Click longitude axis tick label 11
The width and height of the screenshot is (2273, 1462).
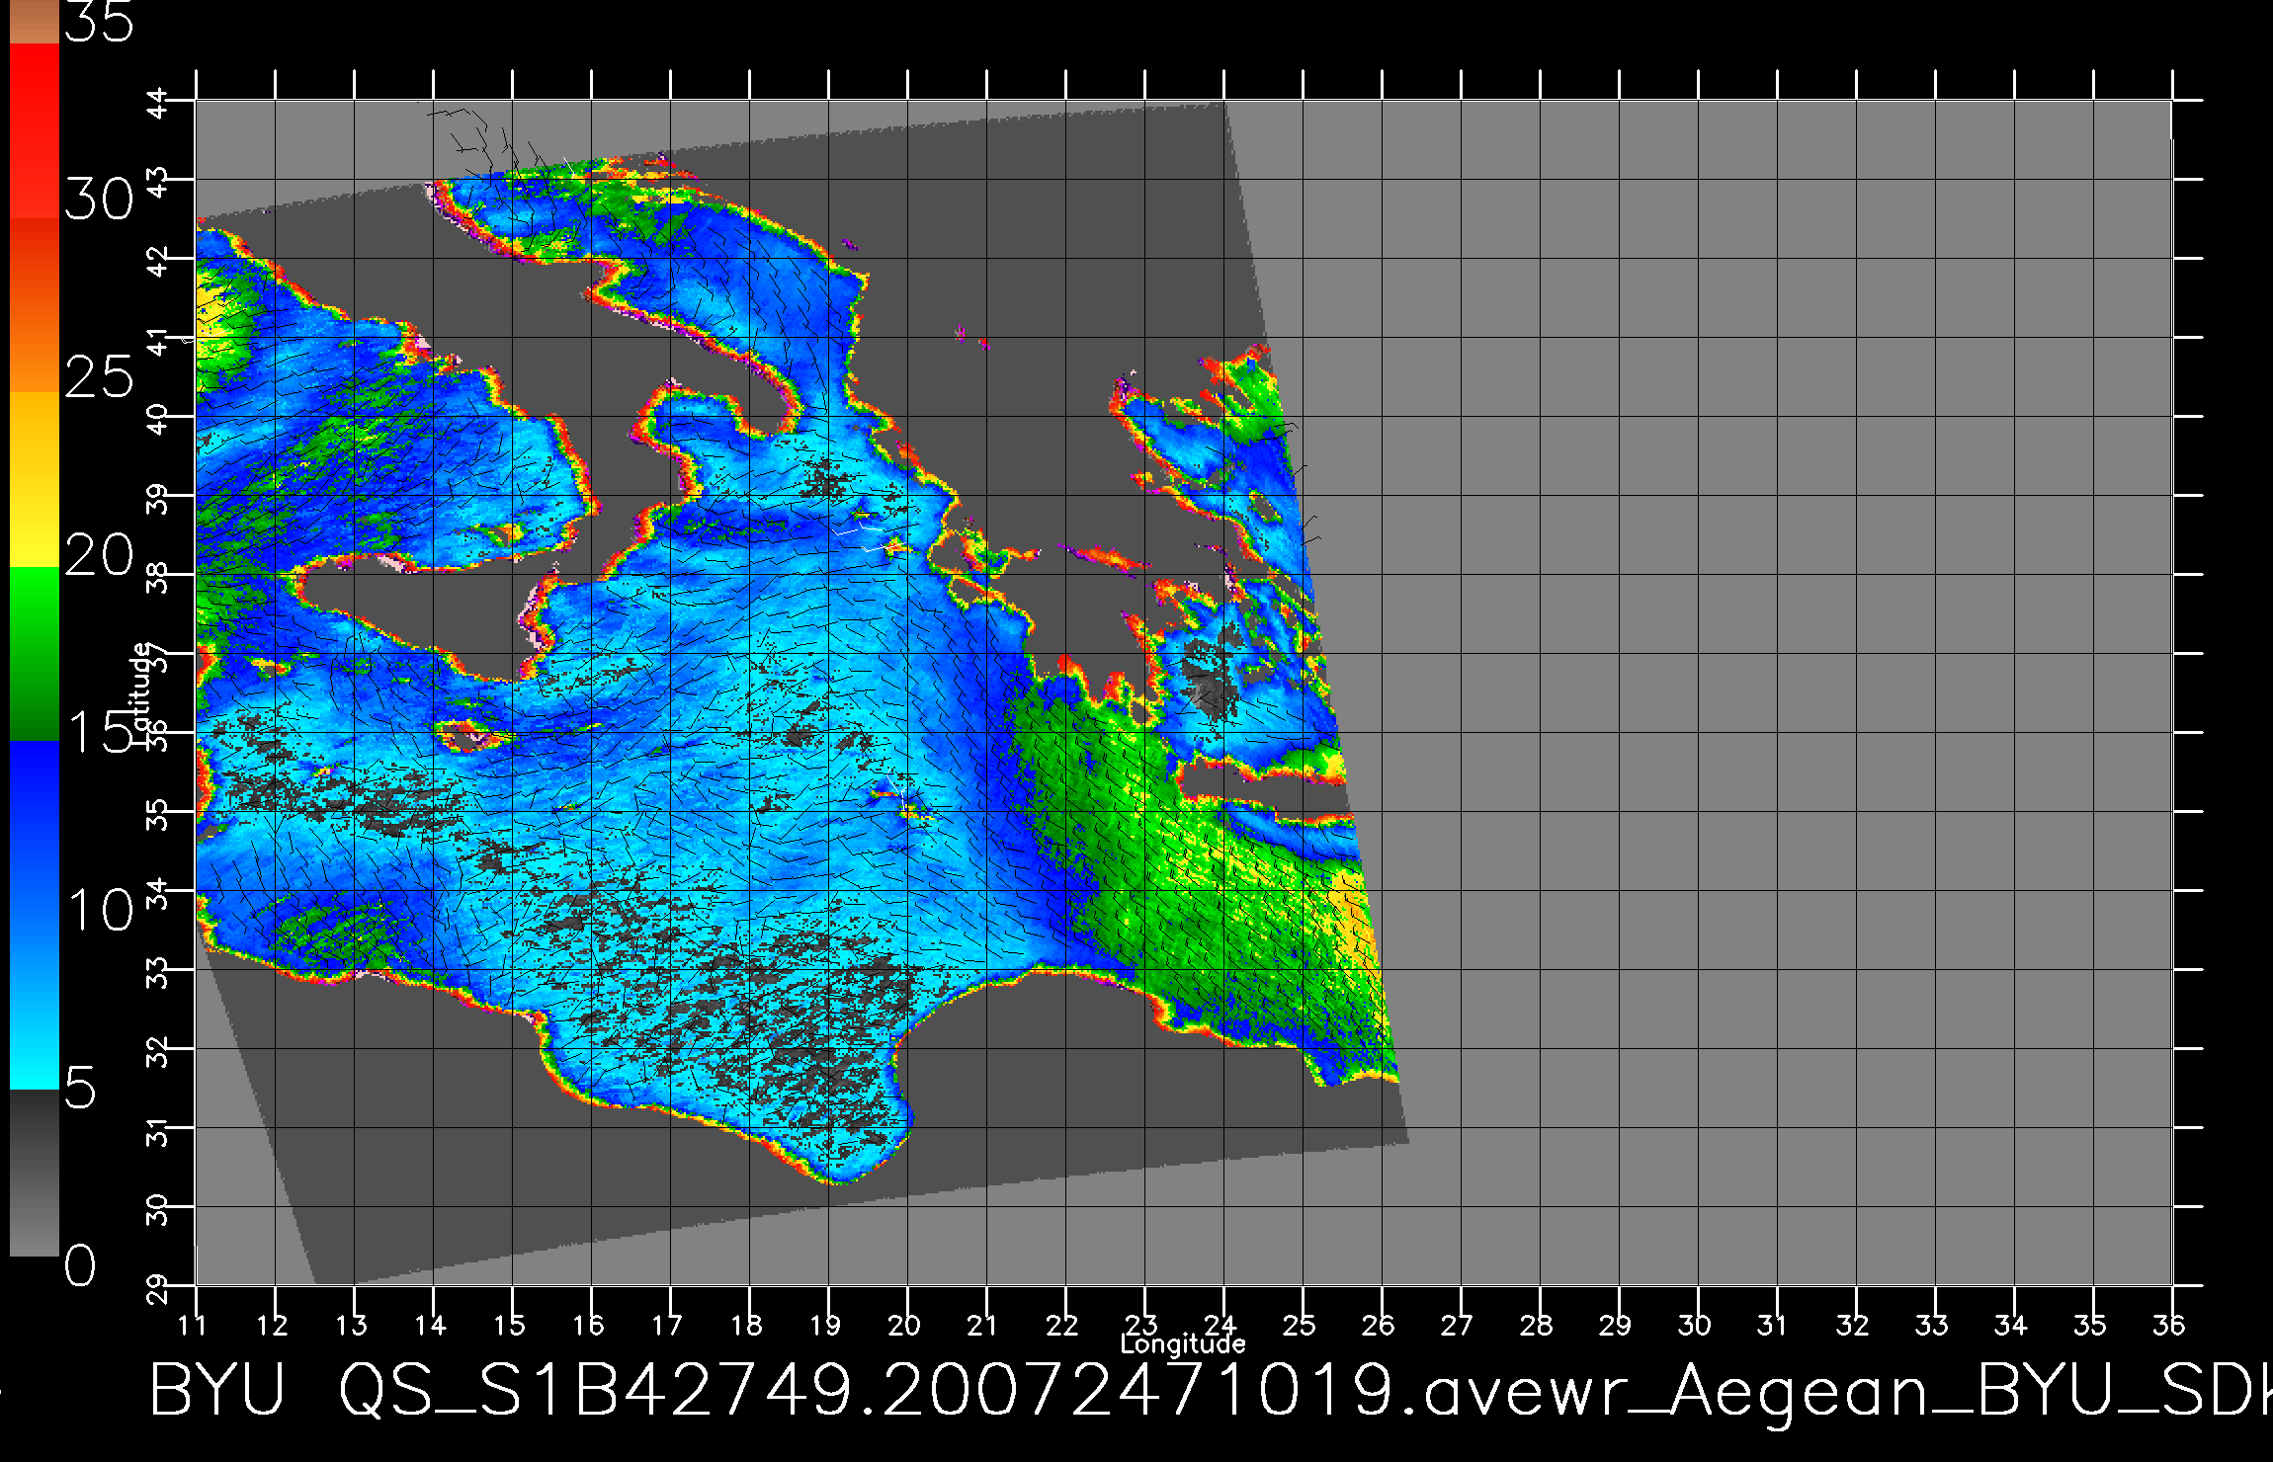[x=194, y=1325]
